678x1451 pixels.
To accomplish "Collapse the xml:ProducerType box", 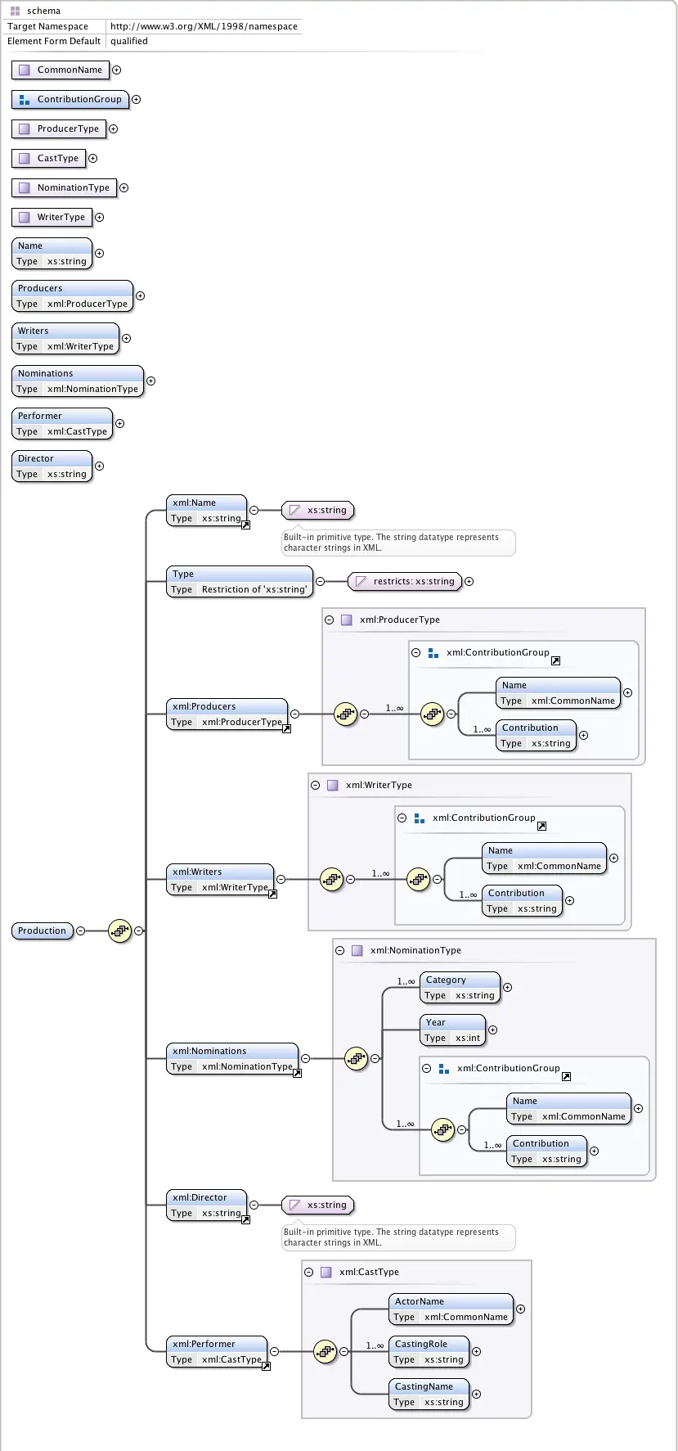I will [330, 620].
